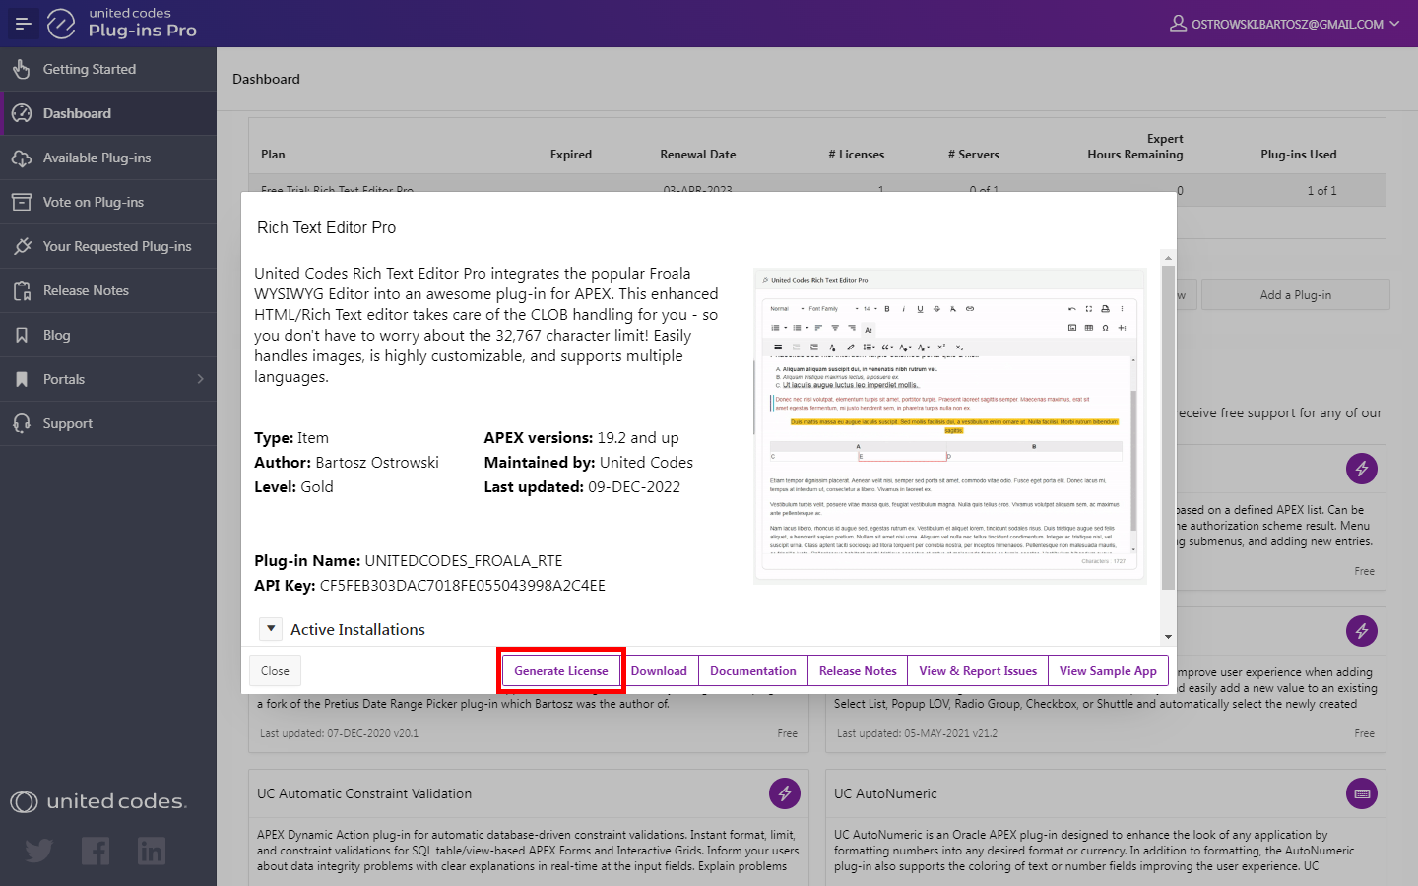Click the '1 of 1' Plug-ins Used cell
This screenshot has width=1418, height=886.
1321,191
